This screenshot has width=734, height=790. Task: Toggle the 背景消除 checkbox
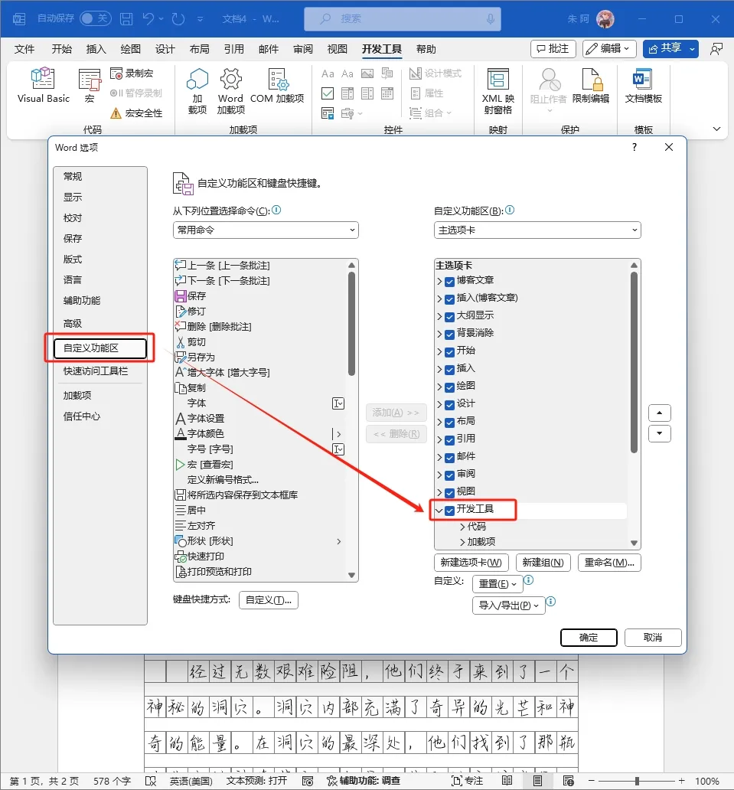pos(449,334)
